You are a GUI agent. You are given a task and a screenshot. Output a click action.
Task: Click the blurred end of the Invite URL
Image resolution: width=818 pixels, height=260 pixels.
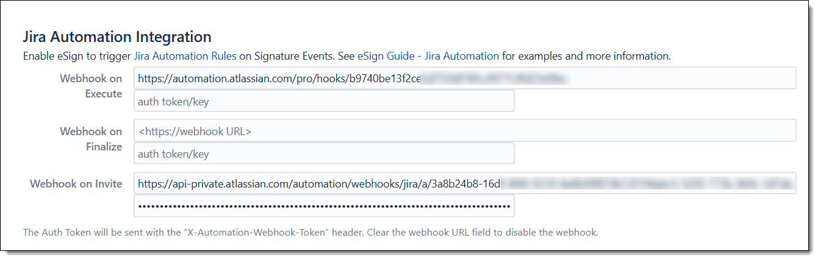pos(647,183)
